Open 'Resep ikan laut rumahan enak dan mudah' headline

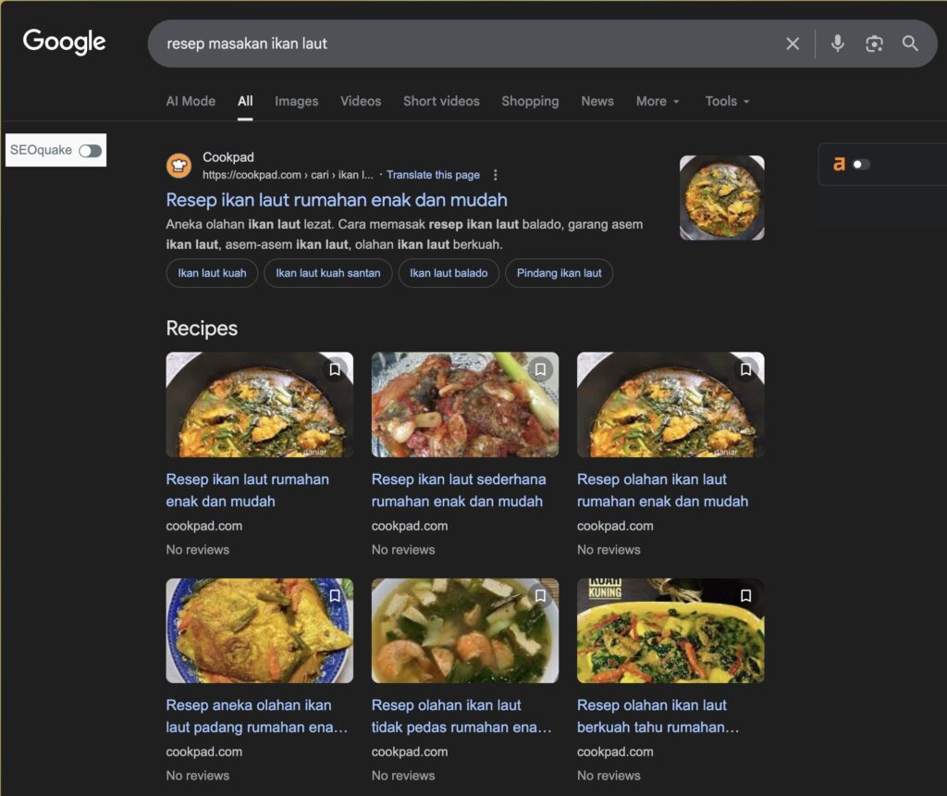pyautogui.click(x=337, y=200)
